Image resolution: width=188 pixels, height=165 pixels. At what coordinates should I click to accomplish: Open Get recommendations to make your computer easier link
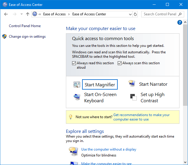[141, 117]
